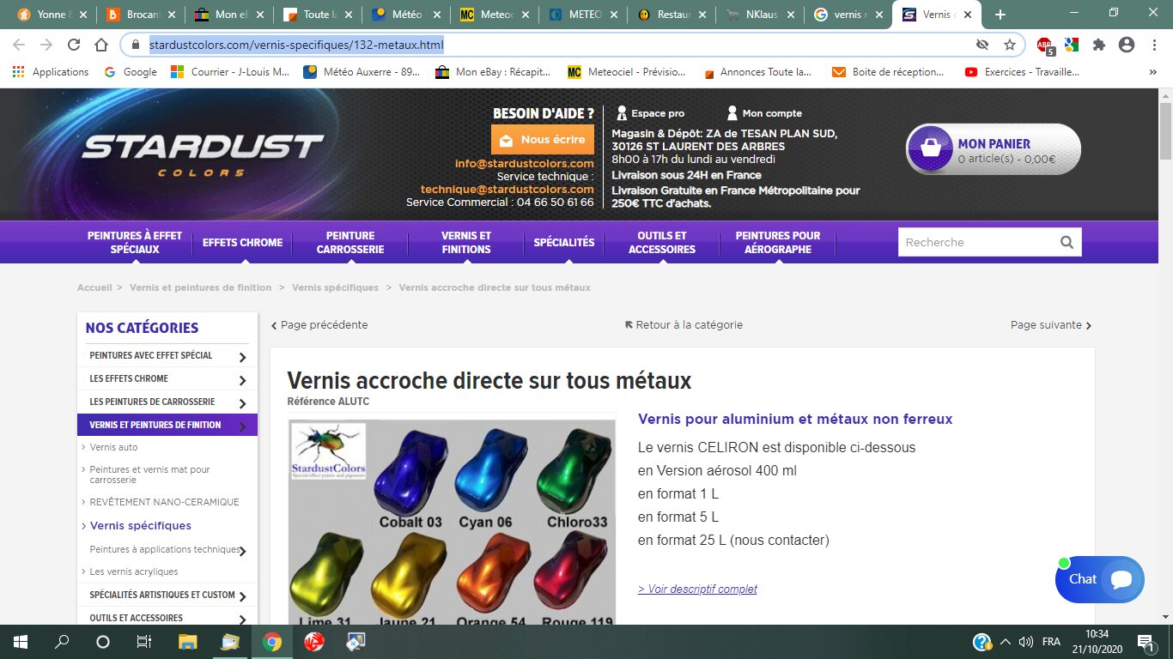Click FRA language indicator in tray

click(x=1051, y=641)
